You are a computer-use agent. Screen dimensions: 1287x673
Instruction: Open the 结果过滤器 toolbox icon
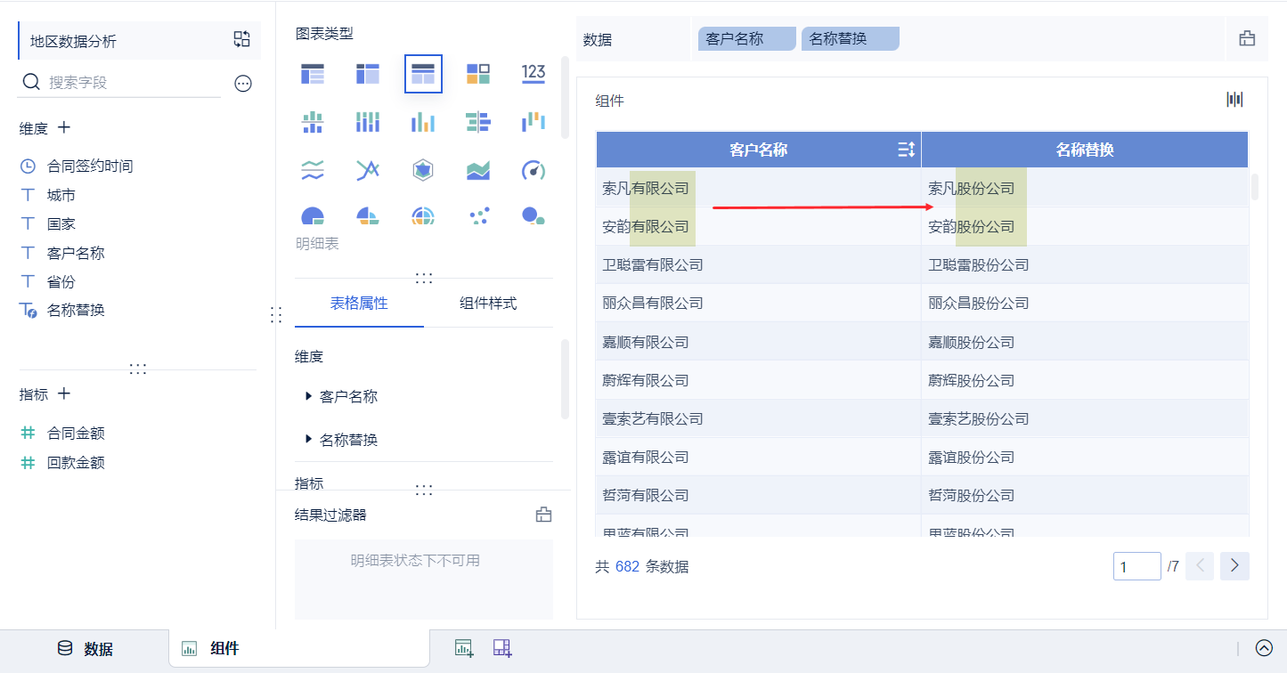pos(543,515)
